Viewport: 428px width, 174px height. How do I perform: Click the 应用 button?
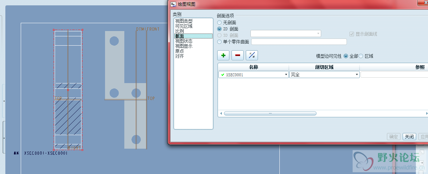click(423, 137)
